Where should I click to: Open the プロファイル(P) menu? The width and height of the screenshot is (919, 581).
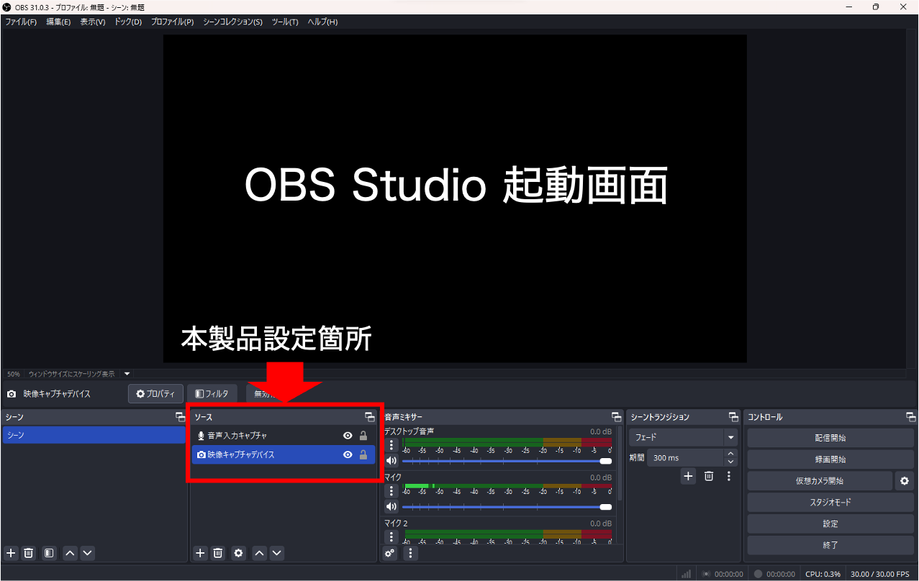tap(172, 22)
